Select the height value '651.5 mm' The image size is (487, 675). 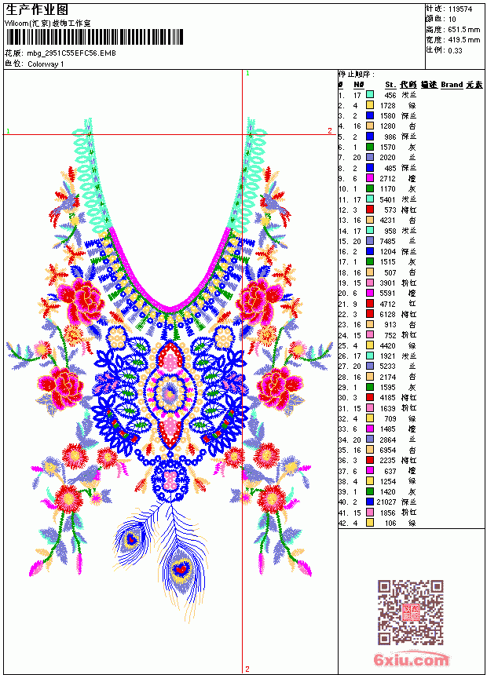click(x=463, y=30)
